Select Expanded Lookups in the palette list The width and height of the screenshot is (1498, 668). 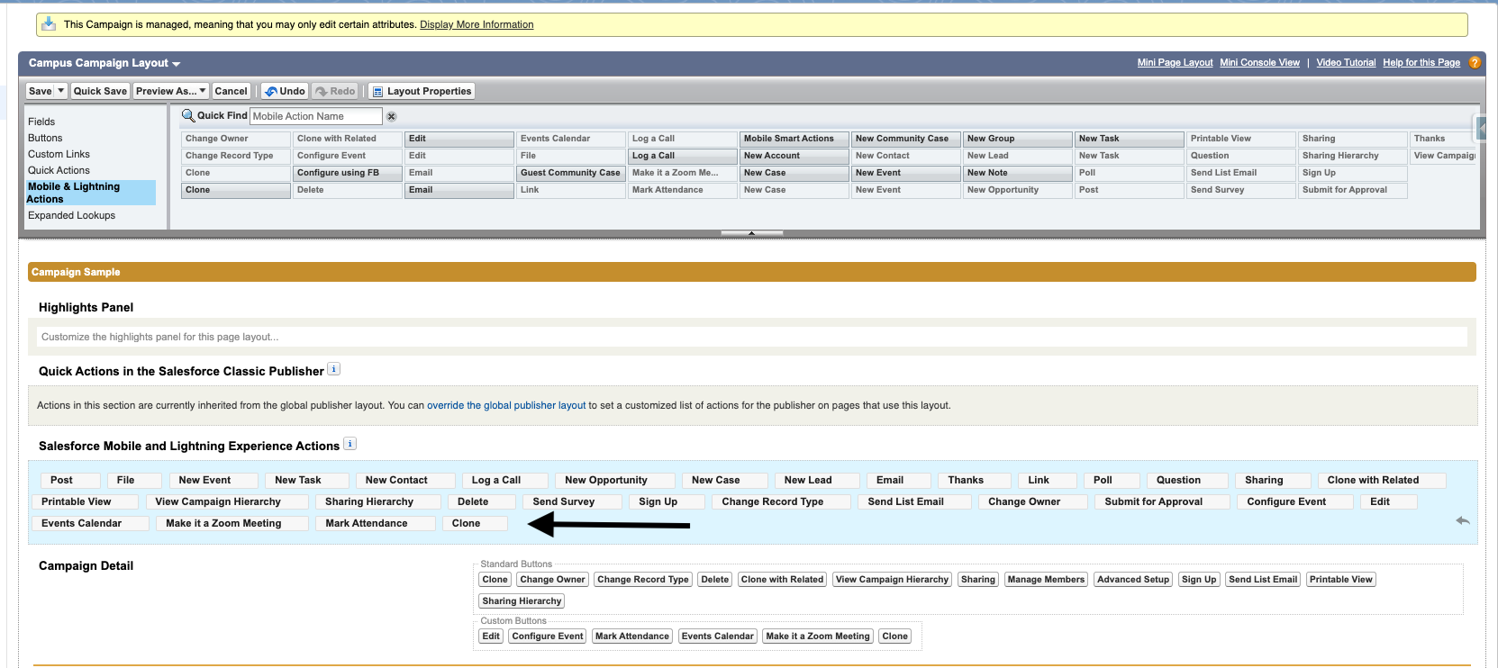pos(71,215)
